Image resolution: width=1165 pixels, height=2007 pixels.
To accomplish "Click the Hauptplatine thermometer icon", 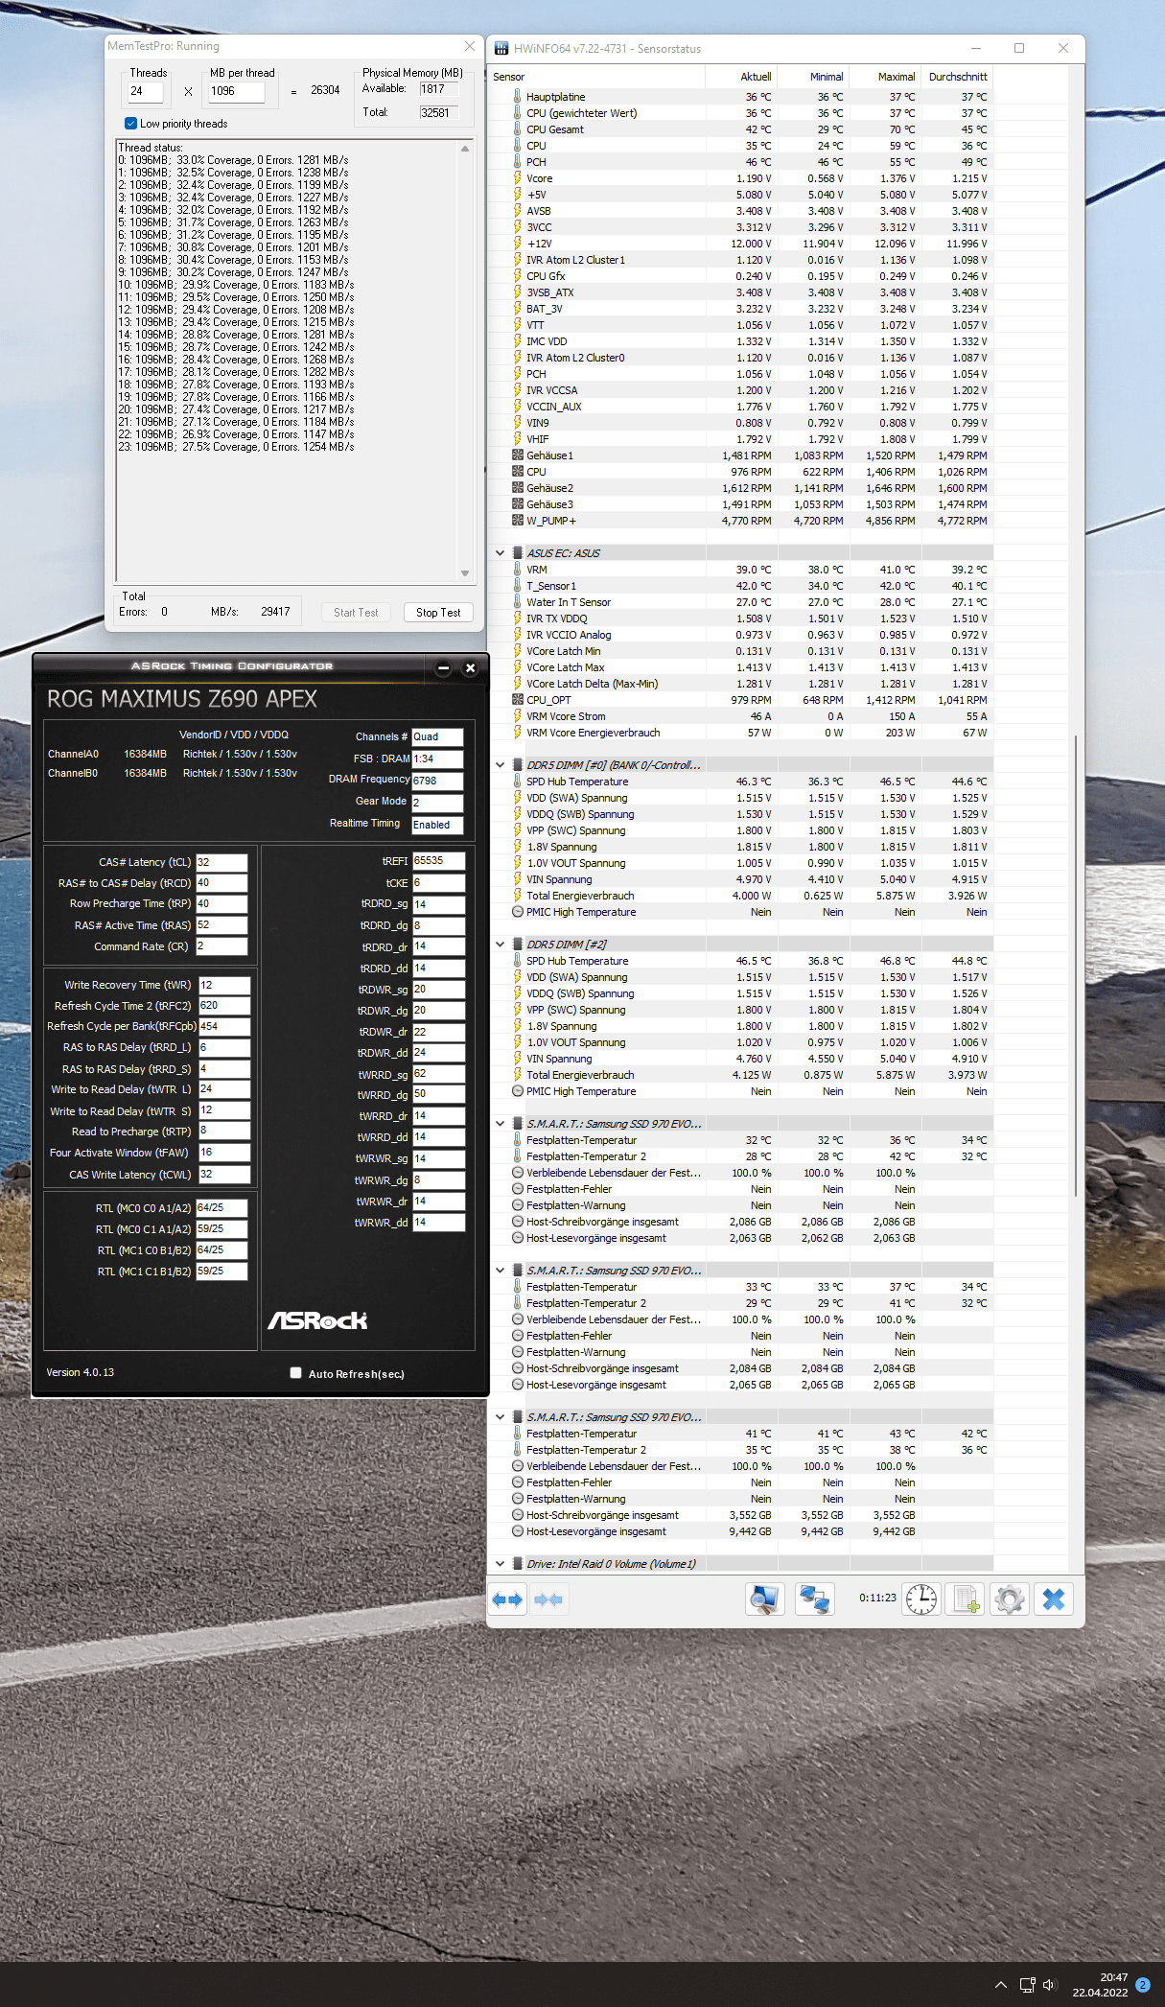I will coord(518,96).
